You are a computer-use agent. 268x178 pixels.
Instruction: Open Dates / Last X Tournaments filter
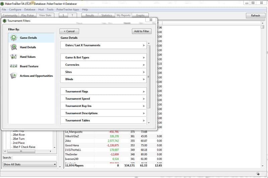[104, 45]
